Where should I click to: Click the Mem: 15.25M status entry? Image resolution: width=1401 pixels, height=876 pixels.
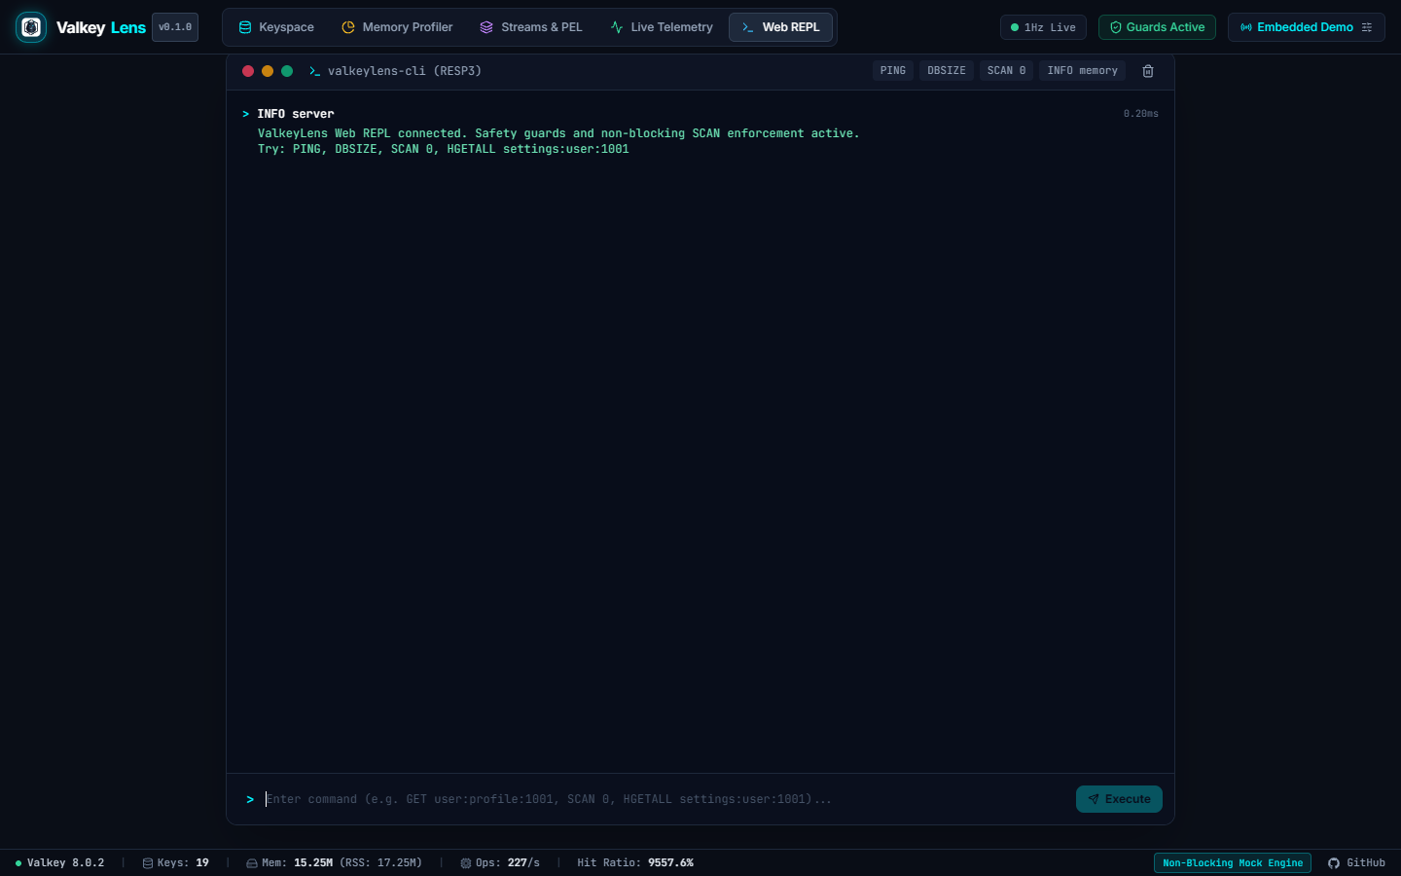point(334,863)
